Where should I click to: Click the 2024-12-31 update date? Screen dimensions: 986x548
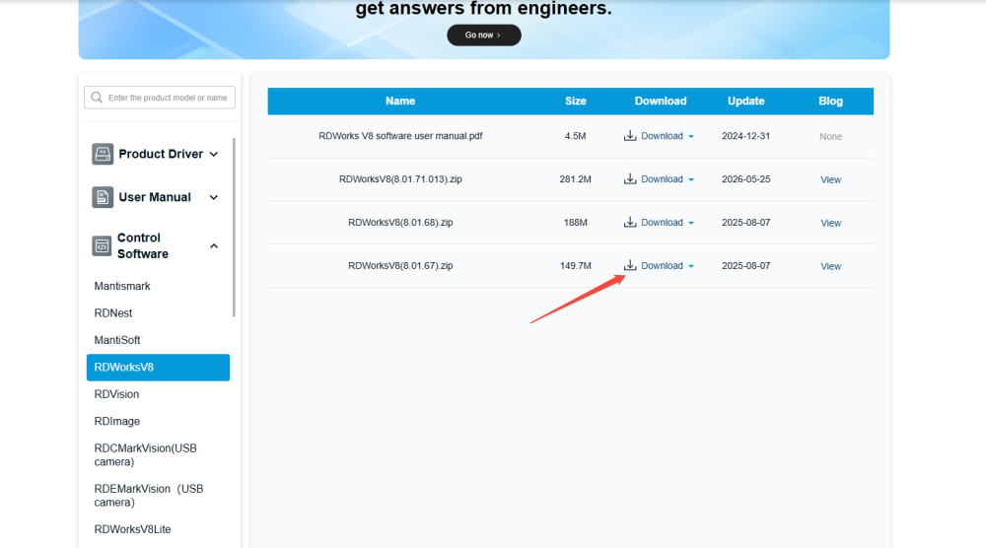(745, 136)
